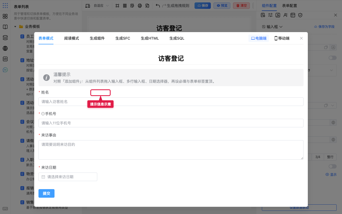Image resolution: width=342 pixels, height=214 pixels.
Task: Open the 请选择来访日期 date picker
Action: (x=68, y=177)
